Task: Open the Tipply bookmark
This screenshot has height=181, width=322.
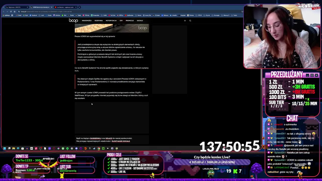Action: [x=78, y=15]
